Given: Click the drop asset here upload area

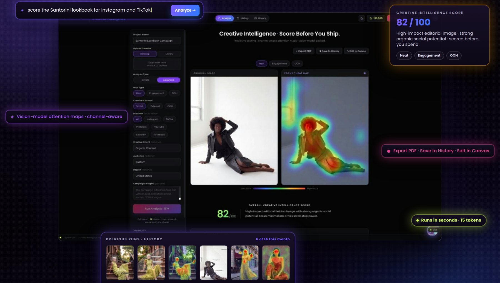Looking at the screenshot, I should tap(157, 64).
